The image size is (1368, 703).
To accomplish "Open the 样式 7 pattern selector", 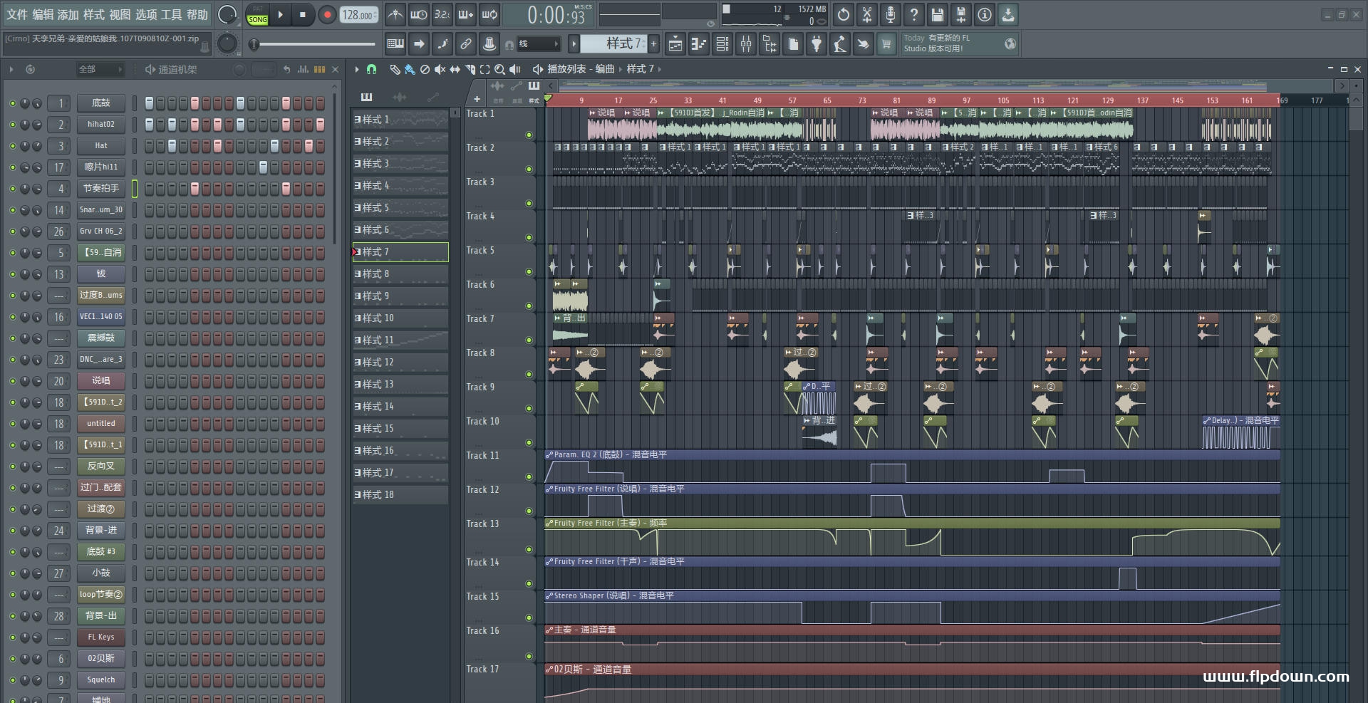I will [613, 44].
